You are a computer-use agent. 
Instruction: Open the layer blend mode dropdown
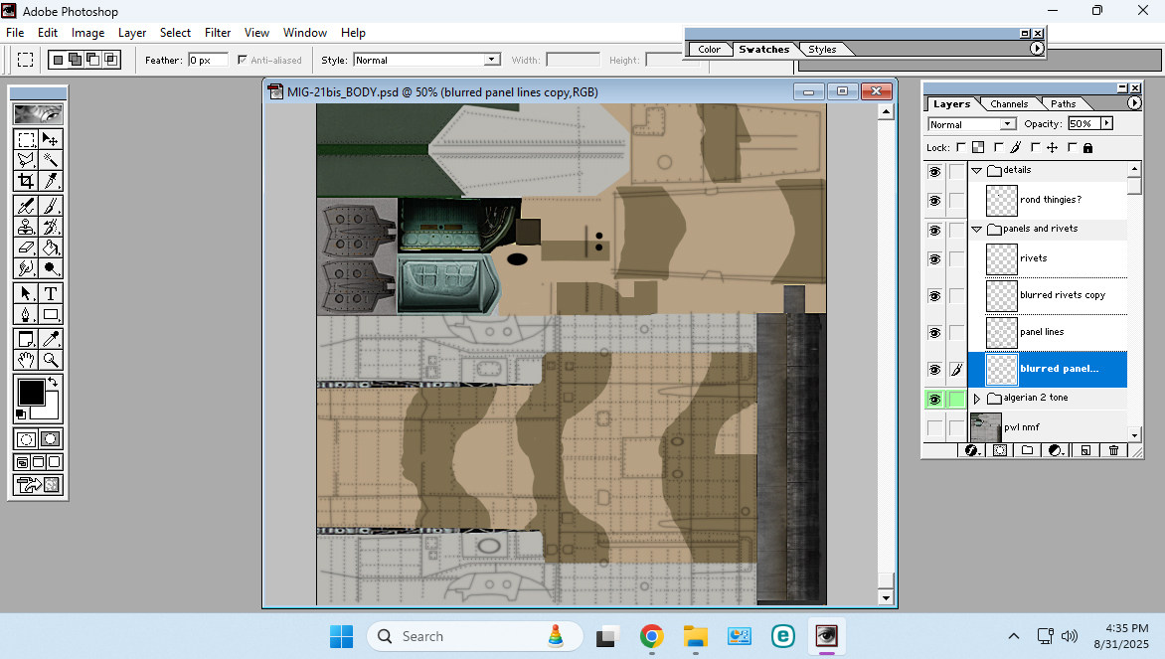click(x=972, y=124)
